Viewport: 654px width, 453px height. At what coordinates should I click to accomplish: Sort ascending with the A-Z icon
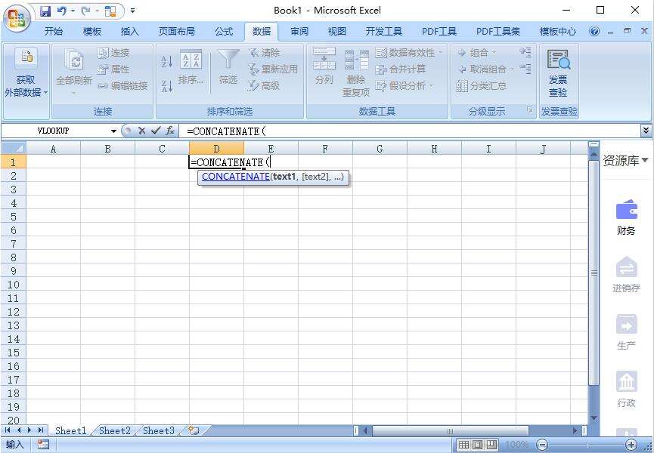[x=167, y=62]
